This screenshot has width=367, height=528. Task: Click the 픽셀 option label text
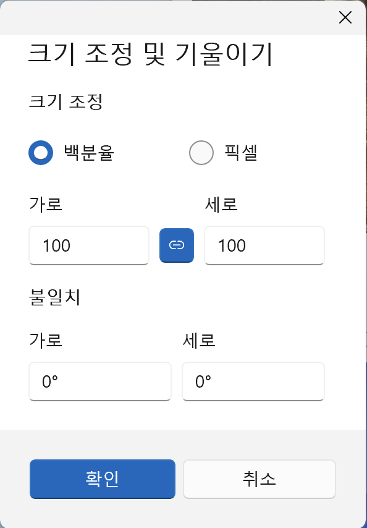click(x=241, y=153)
